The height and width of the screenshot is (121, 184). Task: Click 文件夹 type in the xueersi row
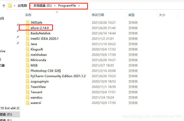coord(133,103)
